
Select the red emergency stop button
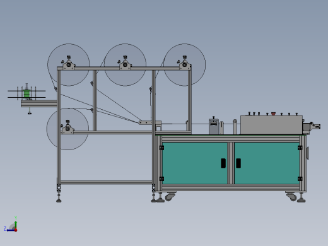[273, 114]
